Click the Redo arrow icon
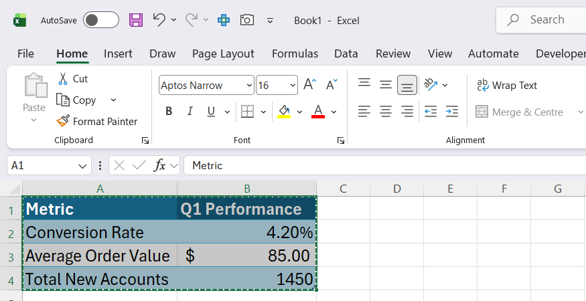Screen dimensions: 586x301 192,19
